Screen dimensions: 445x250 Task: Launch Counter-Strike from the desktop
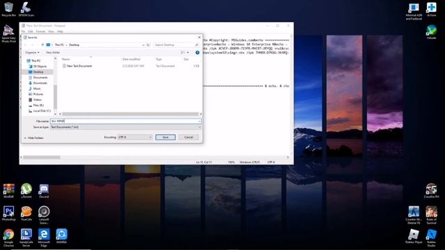(414, 215)
